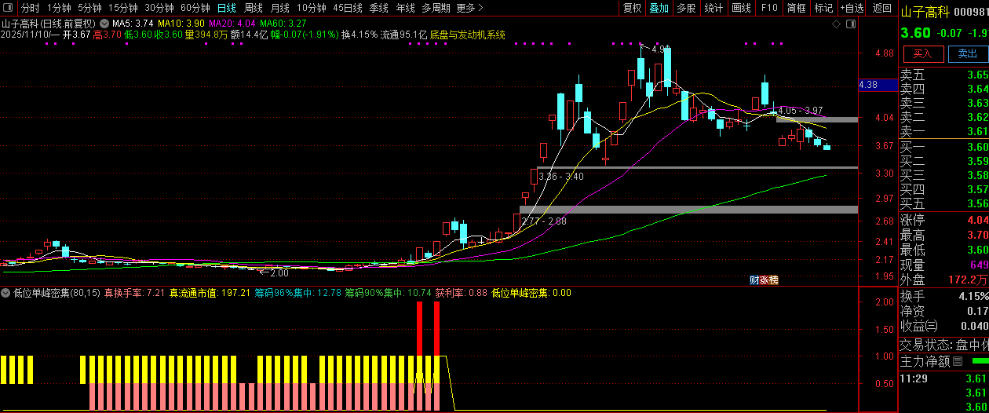989x413 pixels.
Task: Add stock via +自选 button
Action: 852,8
